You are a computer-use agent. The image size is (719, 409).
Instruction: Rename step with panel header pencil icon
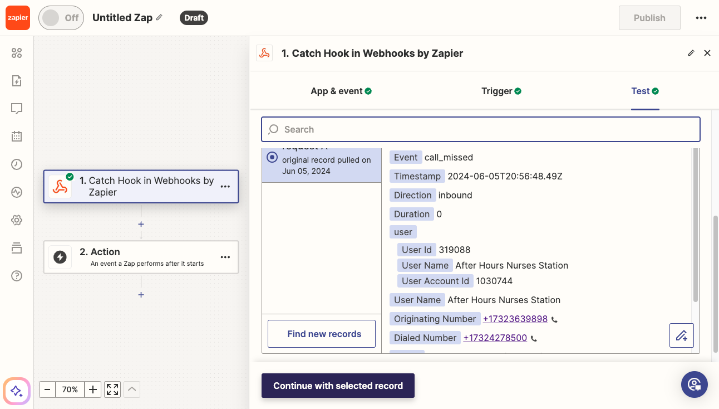tap(691, 53)
